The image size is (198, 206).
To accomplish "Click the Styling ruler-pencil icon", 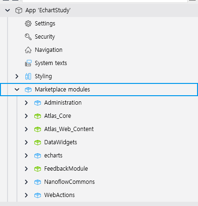I will [x=28, y=76].
